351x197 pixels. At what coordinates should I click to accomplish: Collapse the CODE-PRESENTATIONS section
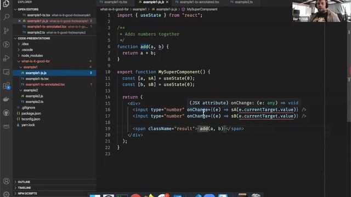[x=33, y=38]
